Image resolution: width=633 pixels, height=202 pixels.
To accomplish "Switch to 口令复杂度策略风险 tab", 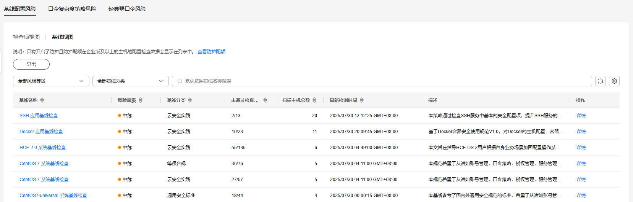I will pos(72,9).
